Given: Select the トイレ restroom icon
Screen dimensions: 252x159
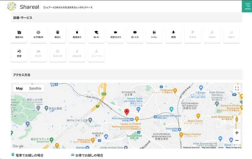Looking at the screenshot, I should click(154, 35).
